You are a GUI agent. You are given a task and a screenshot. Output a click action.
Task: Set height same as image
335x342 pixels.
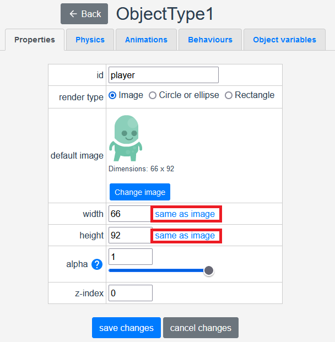coord(185,236)
